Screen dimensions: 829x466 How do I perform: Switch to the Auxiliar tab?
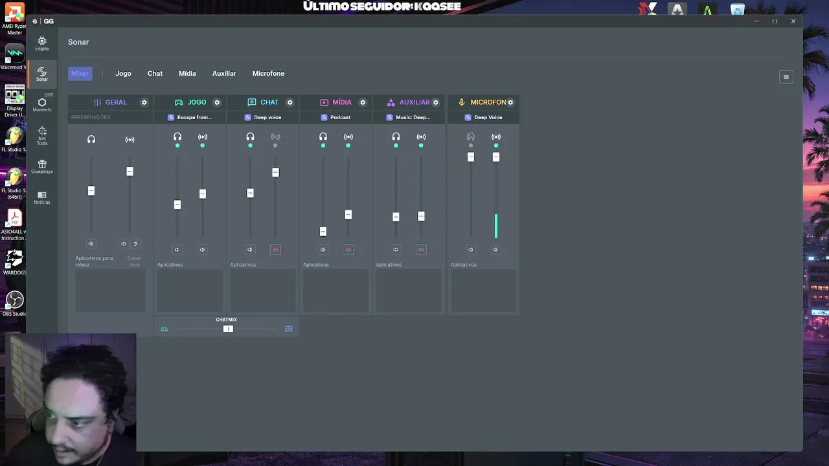(224, 74)
